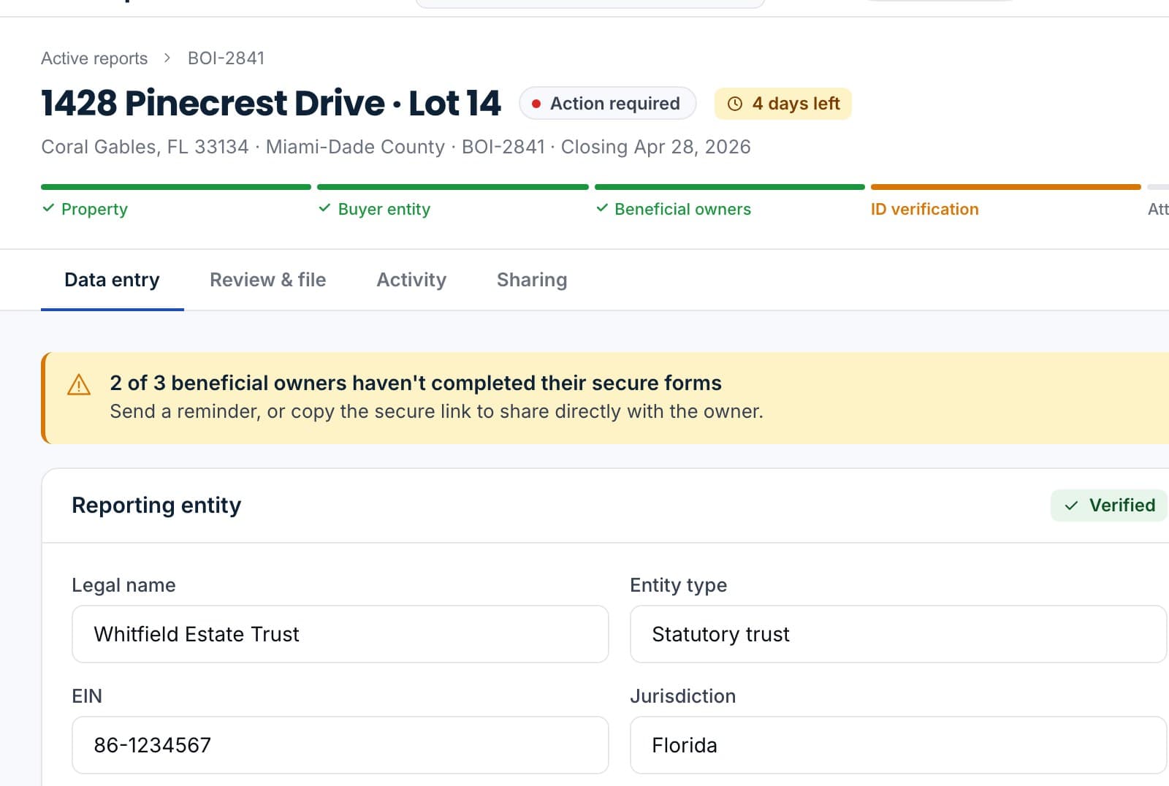Click the Jurisdiction label
The width and height of the screenshot is (1169, 786).
click(x=682, y=696)
